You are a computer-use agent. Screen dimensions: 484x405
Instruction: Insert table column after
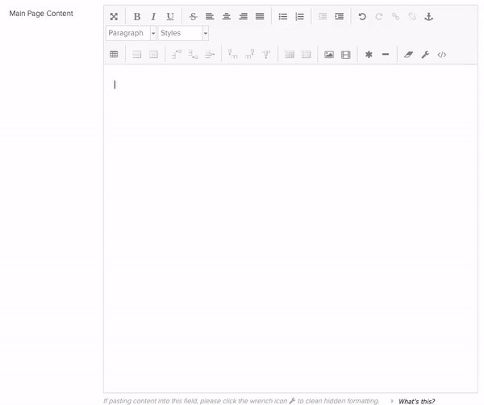click(x=249, y=55)
